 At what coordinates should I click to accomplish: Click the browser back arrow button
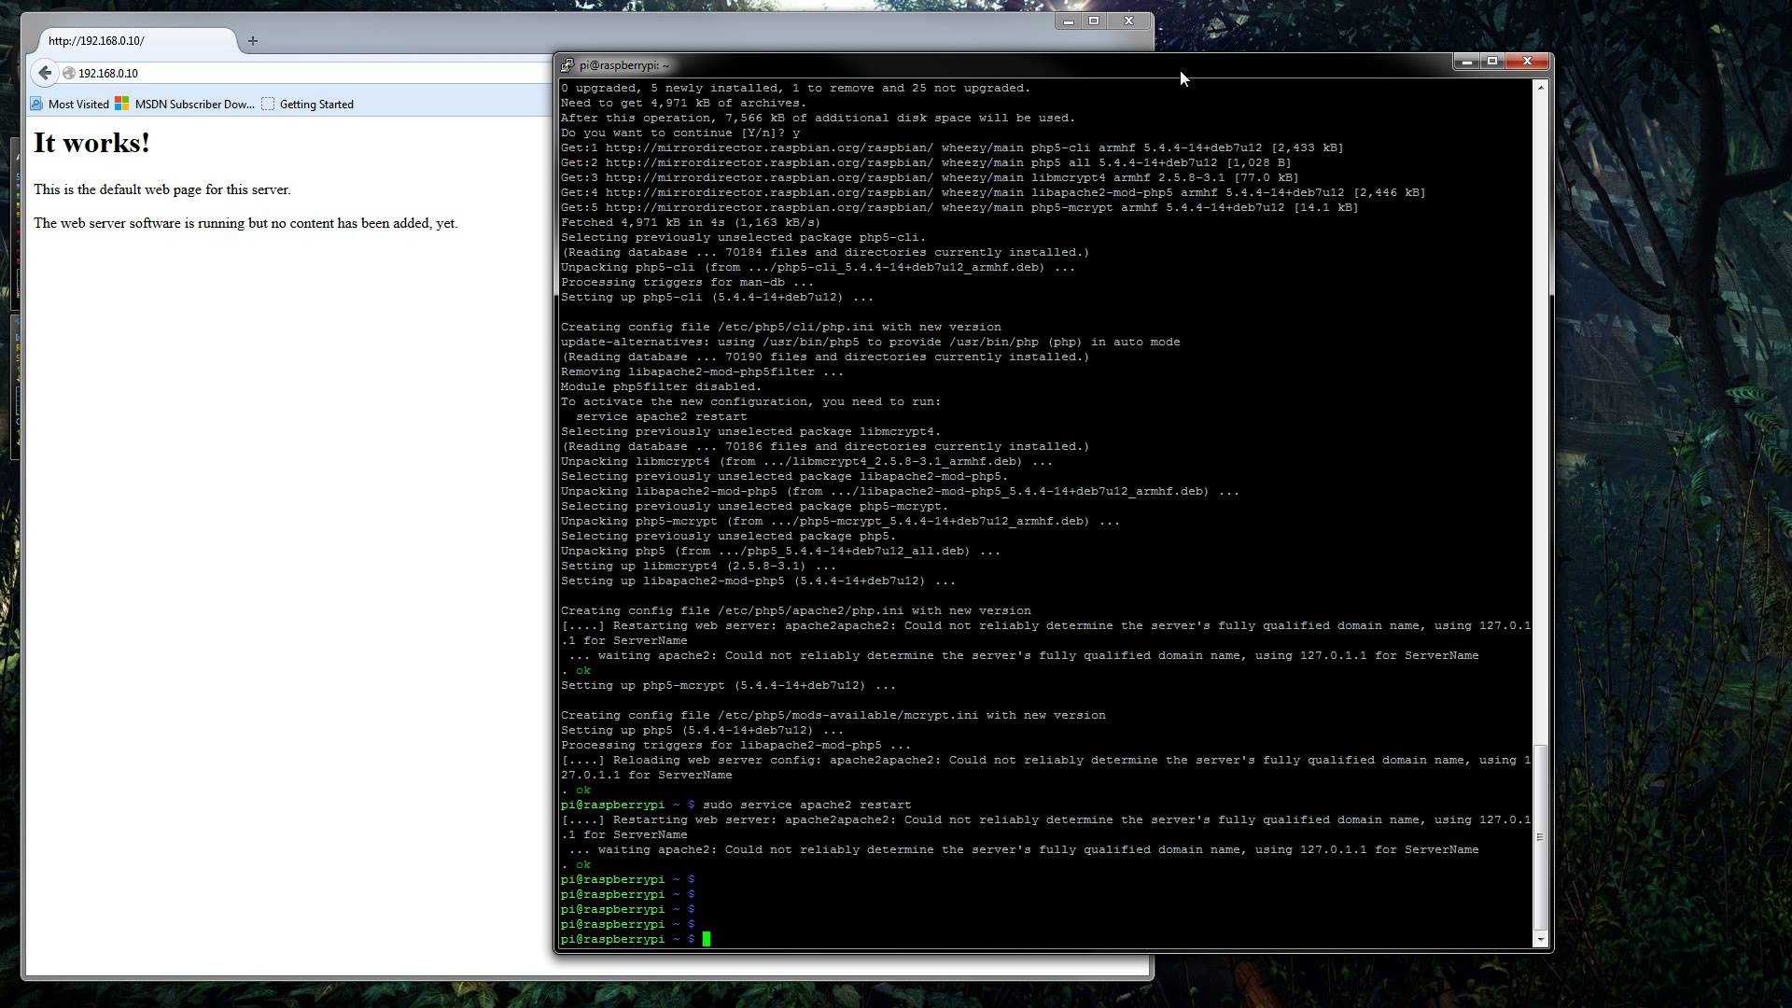click(45, 73)
